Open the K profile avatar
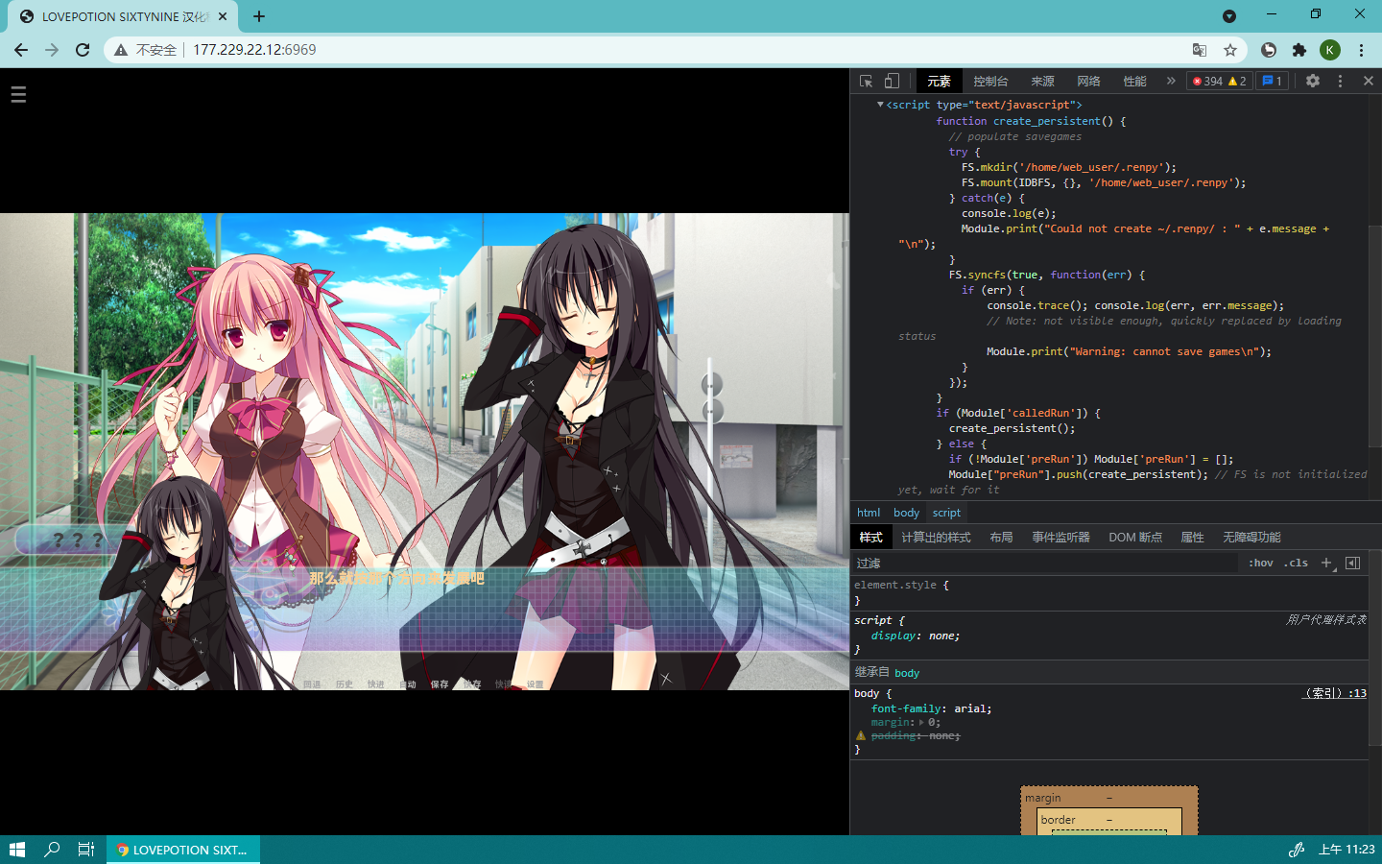Screen dimensions: 1382x864 click(1330, 50)
